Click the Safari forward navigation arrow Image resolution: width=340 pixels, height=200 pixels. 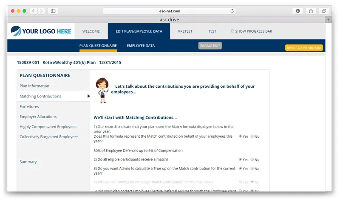point(41,11)
